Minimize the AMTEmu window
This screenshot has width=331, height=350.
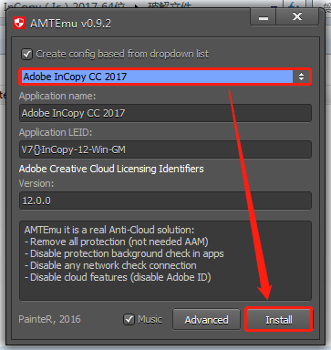tap(264, 17)
